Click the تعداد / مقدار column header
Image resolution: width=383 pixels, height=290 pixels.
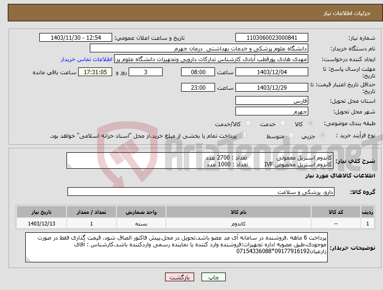91,212
